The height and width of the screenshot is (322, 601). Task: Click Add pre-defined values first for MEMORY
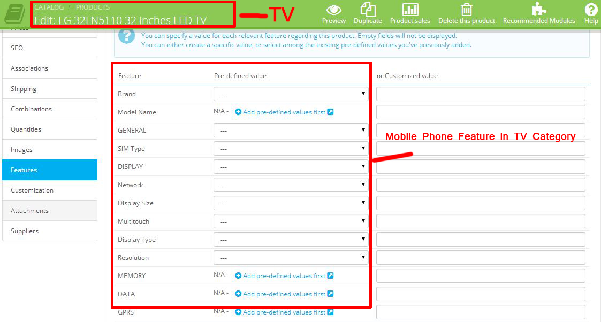coord(284,275)
